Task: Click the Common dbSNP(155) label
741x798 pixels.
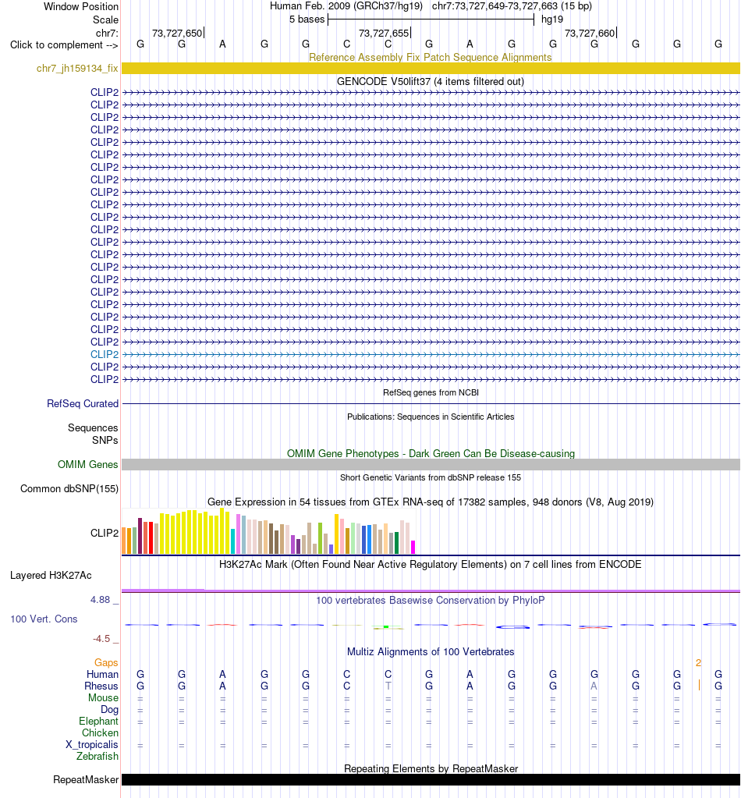Action: click(x=69, y=488)
